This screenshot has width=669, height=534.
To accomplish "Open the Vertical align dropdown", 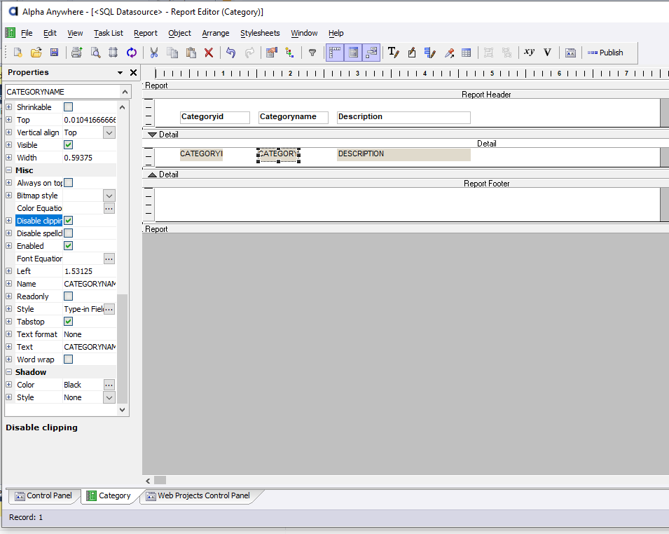I will tap(109, 132).
